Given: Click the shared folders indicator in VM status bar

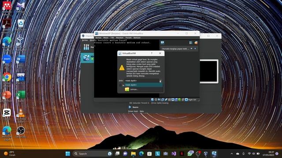Looking at the screenshot, I should coord(169,100).
